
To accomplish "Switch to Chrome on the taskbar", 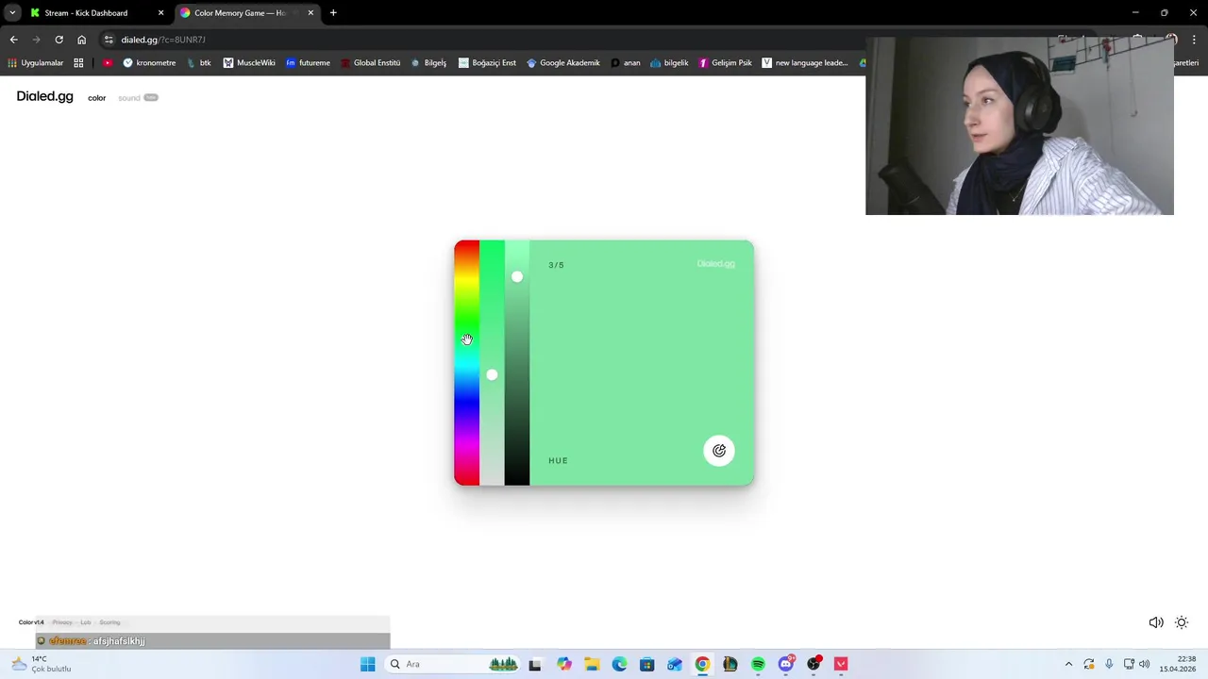I will point(702,664).
